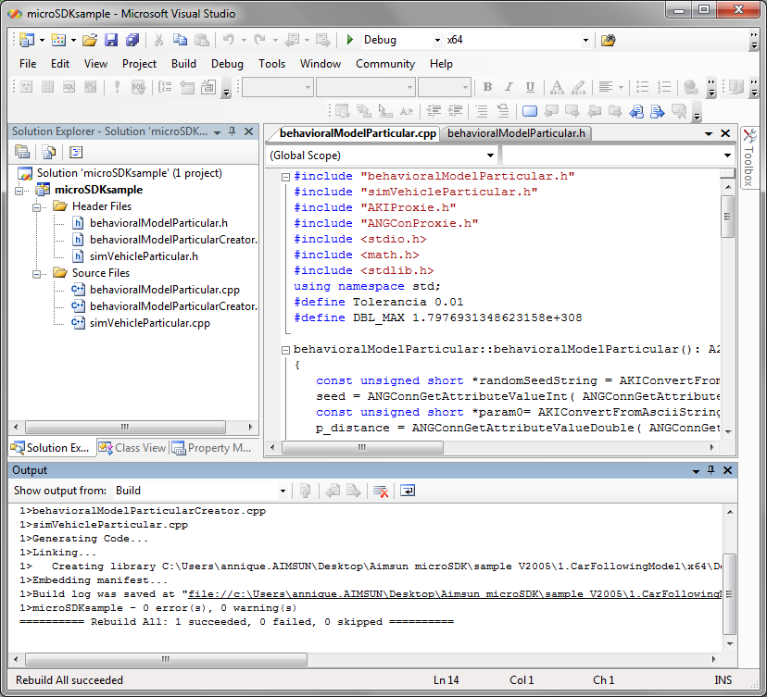This screenshot has width=767, height=697.
Task: Click the Show All Files icon
Action: pos(49,152)
